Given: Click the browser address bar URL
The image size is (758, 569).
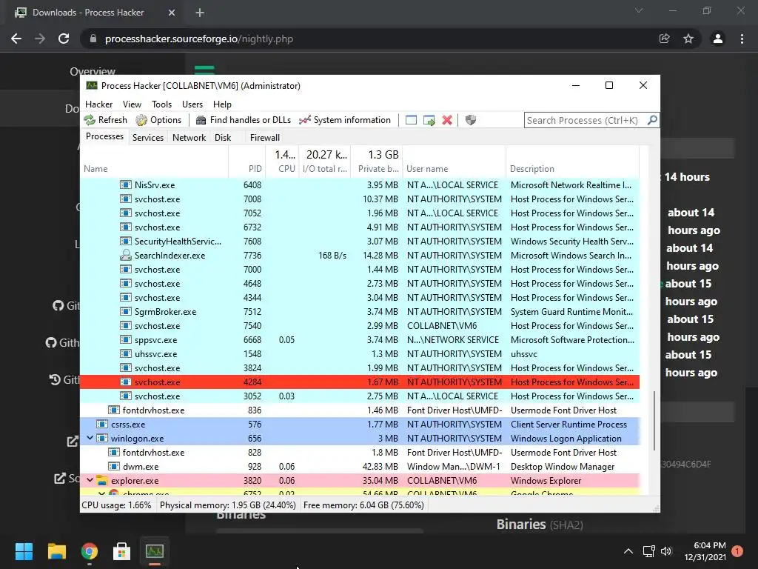Looking at the screenshot, I should [x=199, y=39].
